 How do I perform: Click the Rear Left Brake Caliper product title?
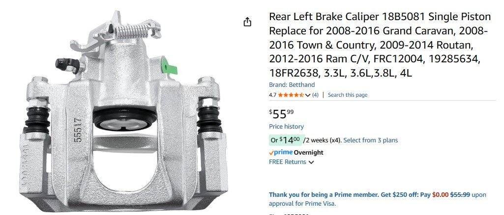click(x=378, y=45)
